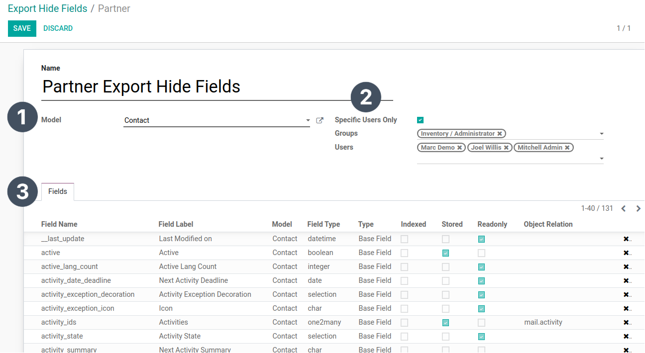This screenshot has height=353, width=645.
Task: Sort by Field Name column
Action: pos(59,224)
